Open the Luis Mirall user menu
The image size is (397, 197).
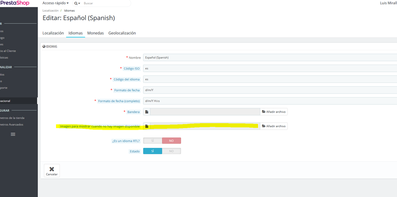tap(388, 3)
